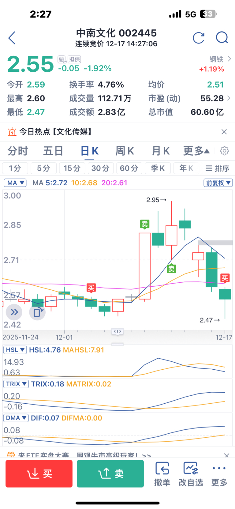
Task: Tap the double-arrow expand chart button
Action: pos(14,312)
